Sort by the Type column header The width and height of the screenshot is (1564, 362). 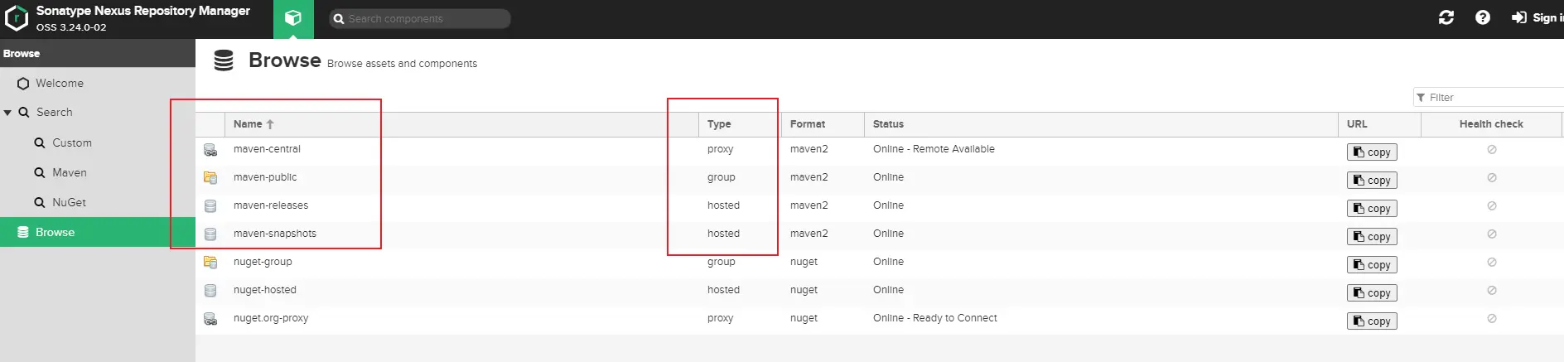[740, 124]
